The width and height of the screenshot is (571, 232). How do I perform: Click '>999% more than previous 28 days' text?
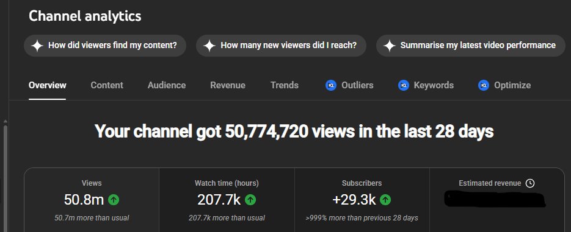pyautogui.click(x=362, y=218)
